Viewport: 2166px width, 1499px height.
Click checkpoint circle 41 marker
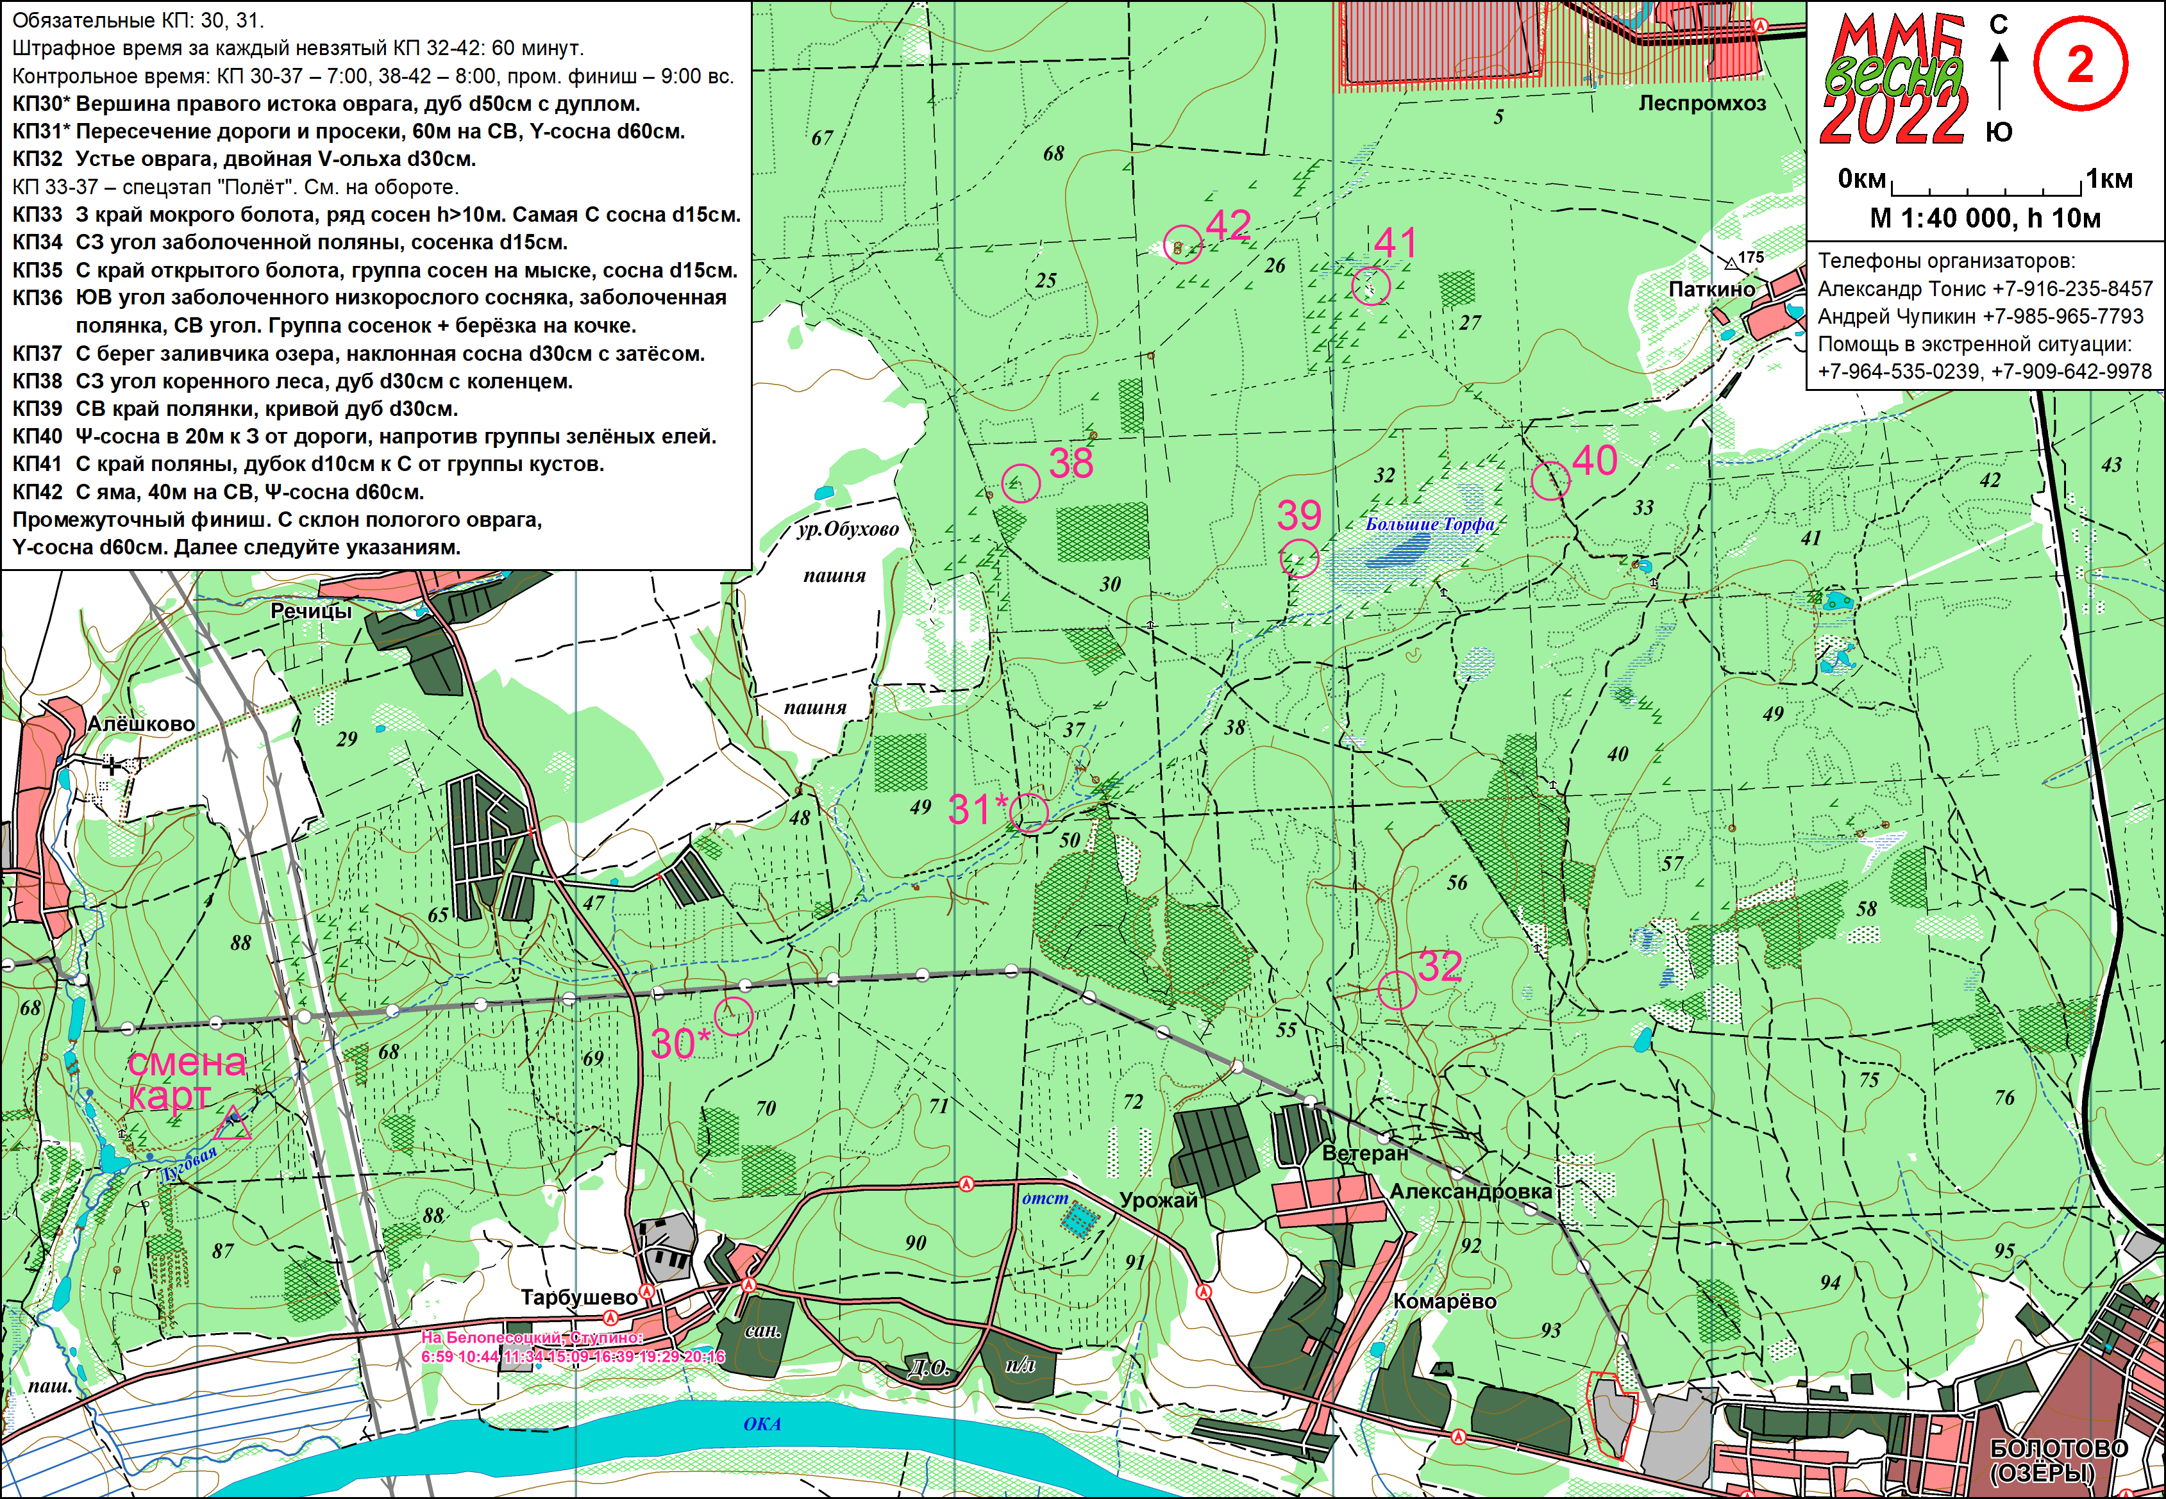(1370, 286)
